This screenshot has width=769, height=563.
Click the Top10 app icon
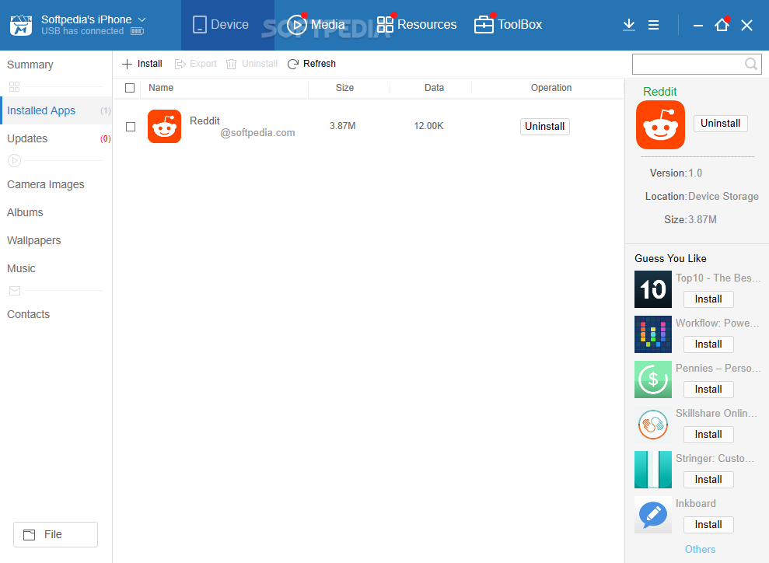click(653, 289)
